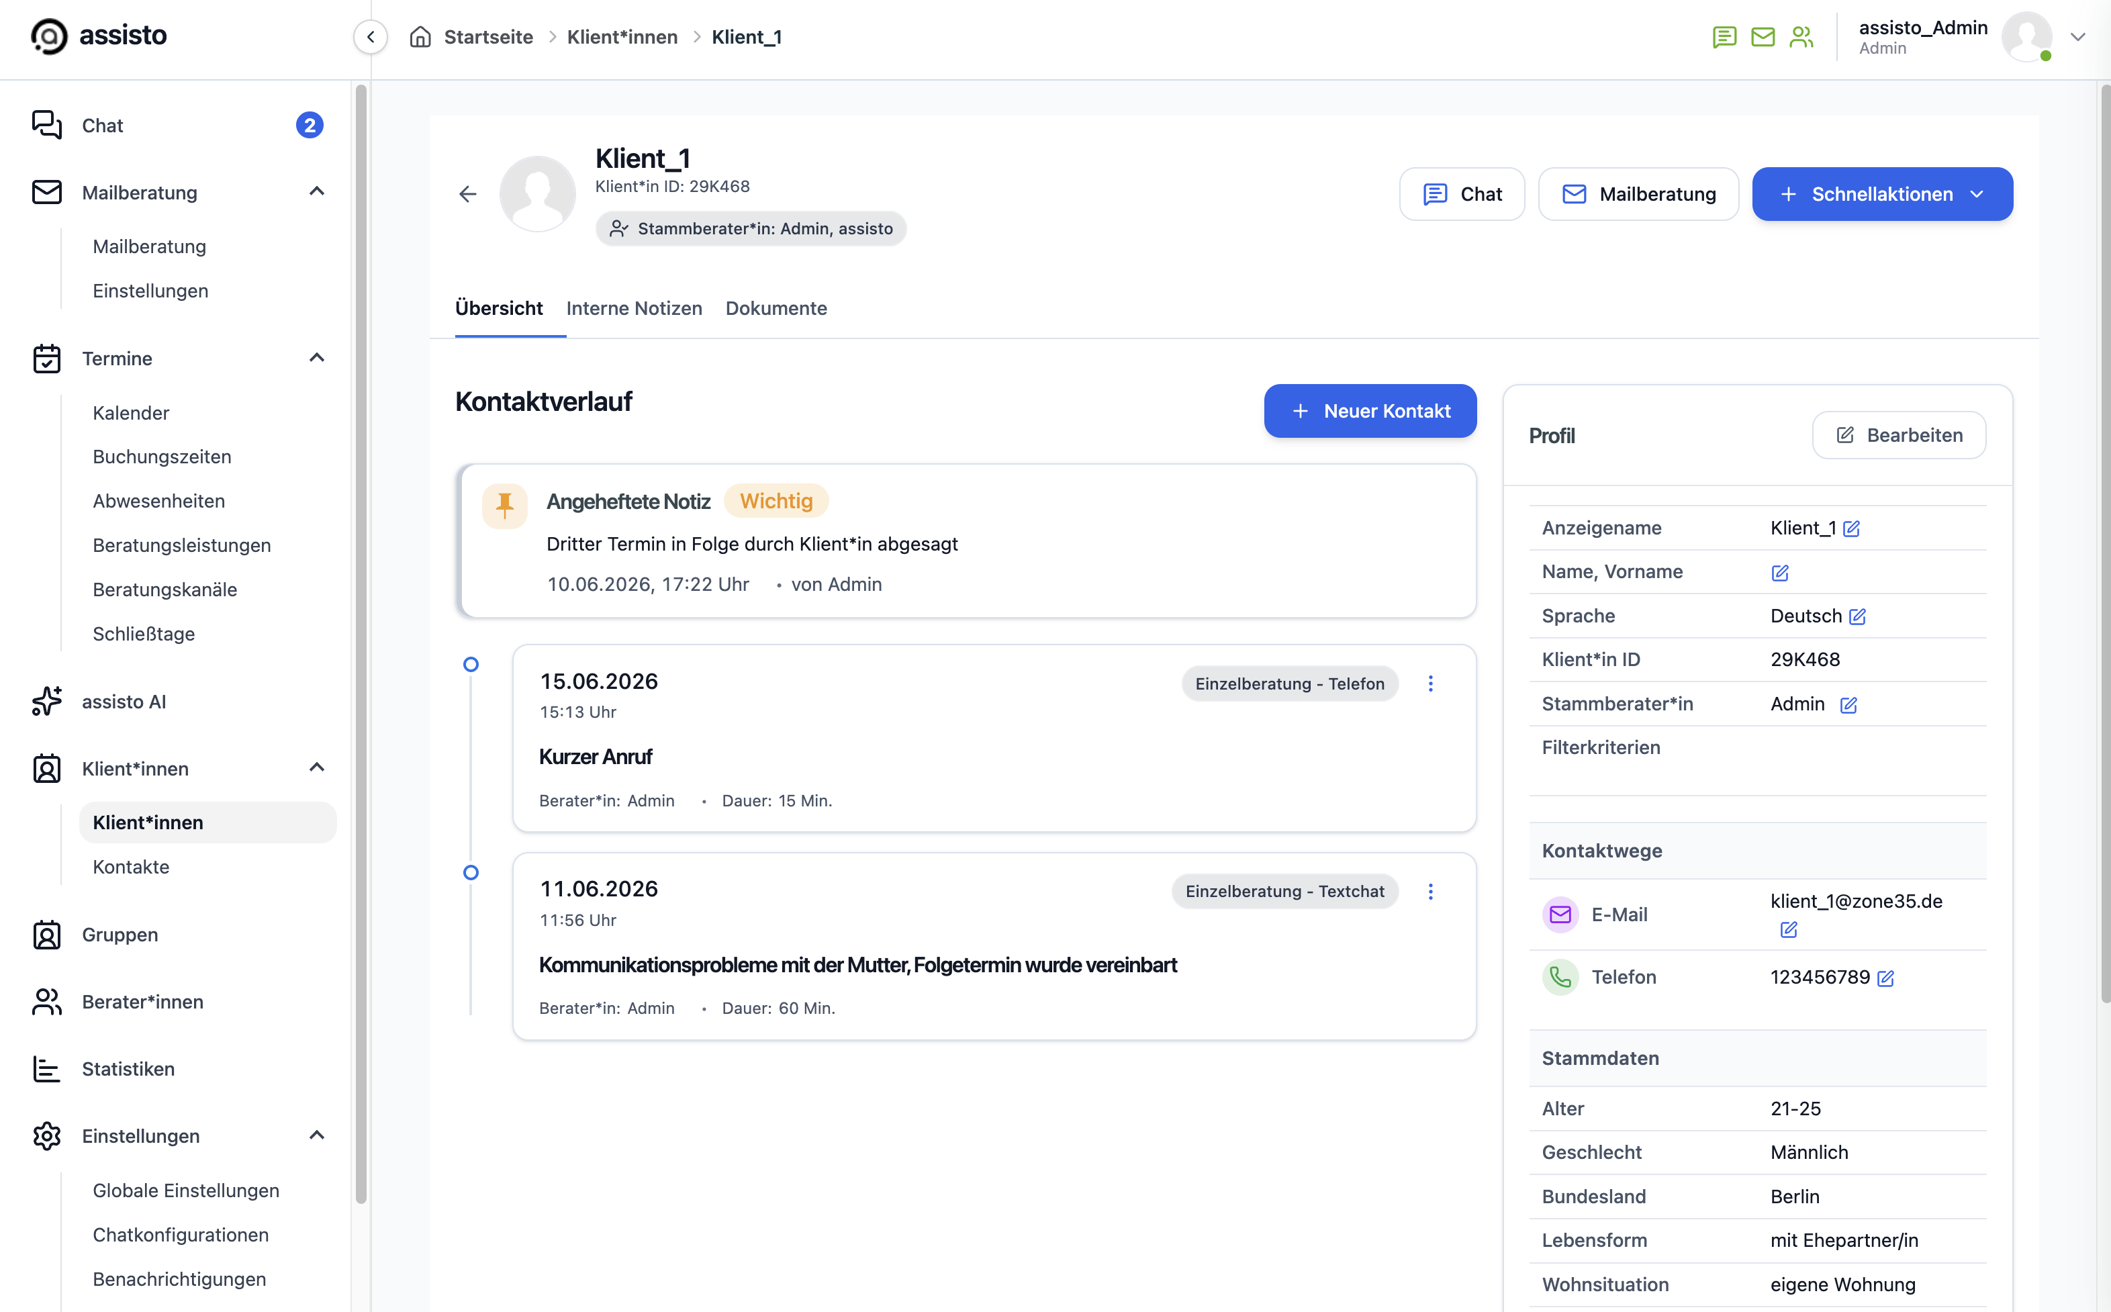Screen dimensions: 2111x1312
Task: Edit the Telefon number 123456789
Action: coord(1886,978)
